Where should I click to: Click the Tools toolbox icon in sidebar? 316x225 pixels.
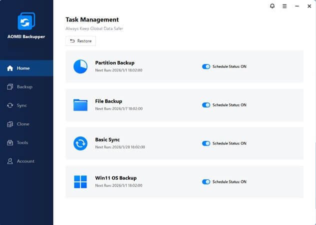[10, 142]
